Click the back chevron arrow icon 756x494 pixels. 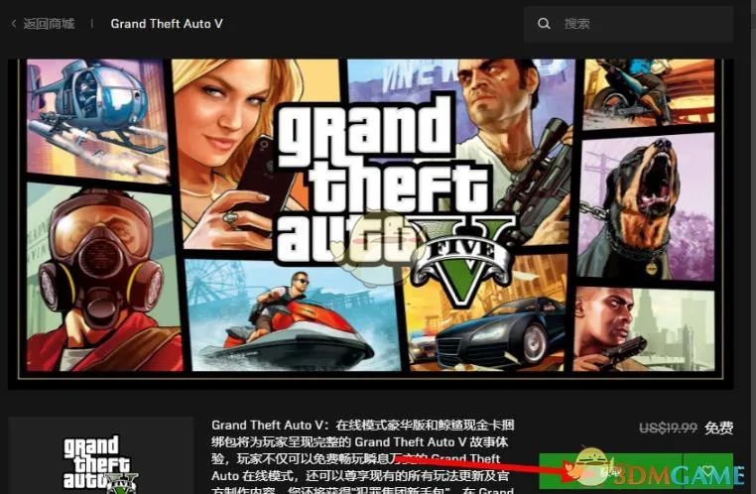pyautogui.click(x=14, y=23)
